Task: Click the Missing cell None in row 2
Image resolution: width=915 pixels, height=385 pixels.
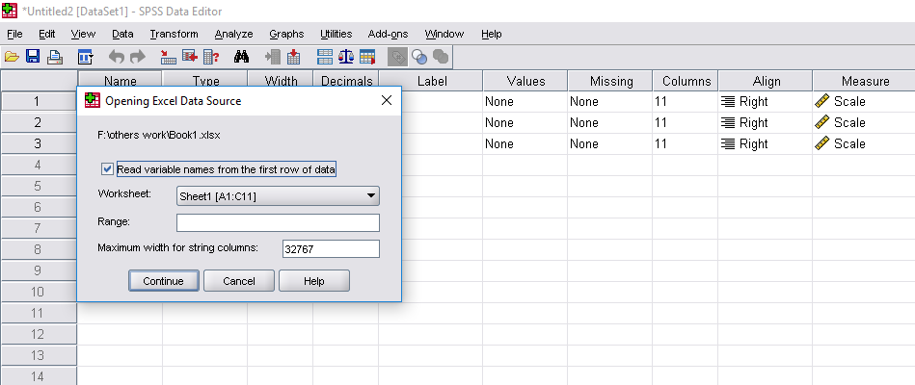Action: coord(611,123)
